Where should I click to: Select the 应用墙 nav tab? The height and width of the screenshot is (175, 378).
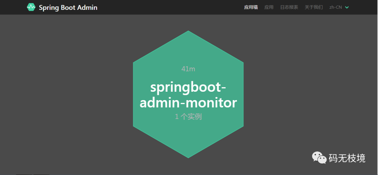click(x=251, y=7)
